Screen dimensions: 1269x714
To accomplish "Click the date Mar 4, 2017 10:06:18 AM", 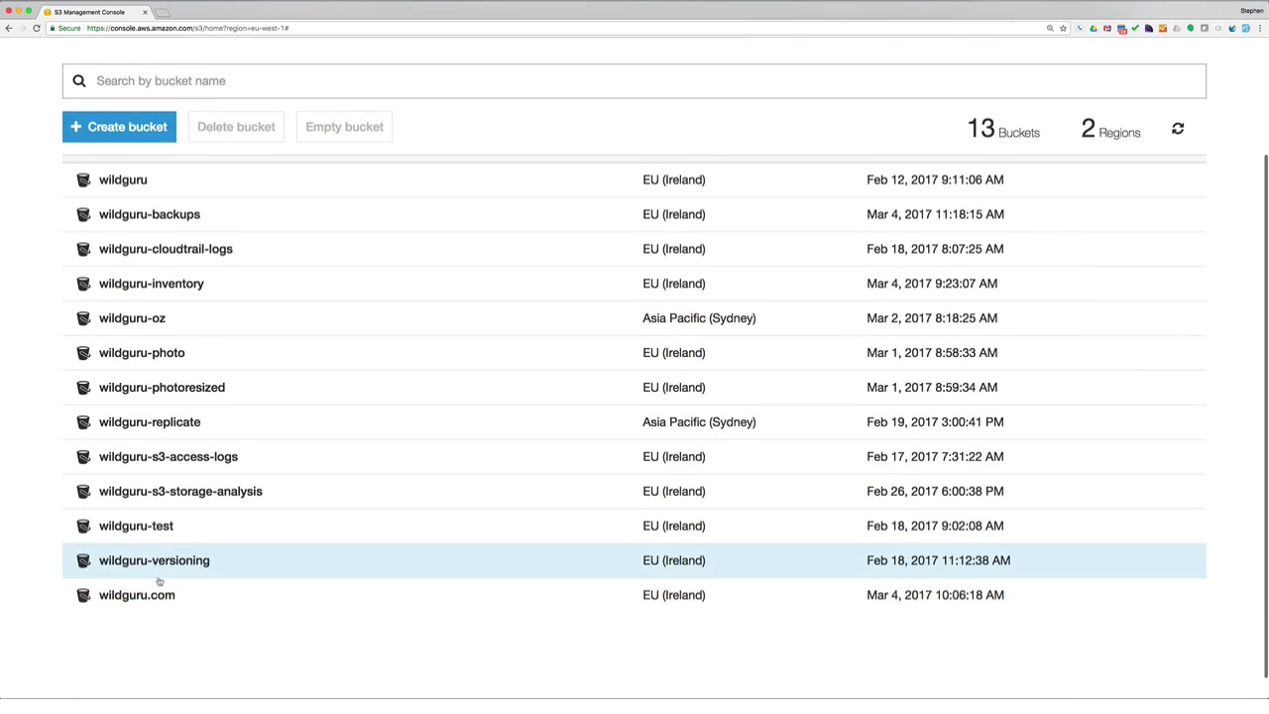I will [935, 595].
